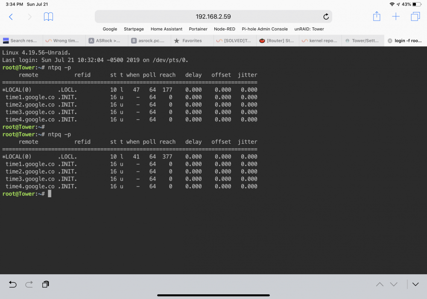Tap the 3:34 PM clock in status bar
427x299 pixels.
(15, 4)
